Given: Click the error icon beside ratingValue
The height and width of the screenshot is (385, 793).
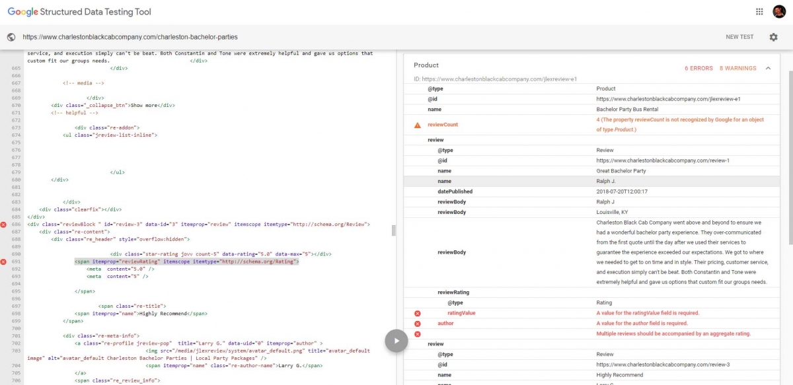Looking at the screenshot, I should point(417,313).
